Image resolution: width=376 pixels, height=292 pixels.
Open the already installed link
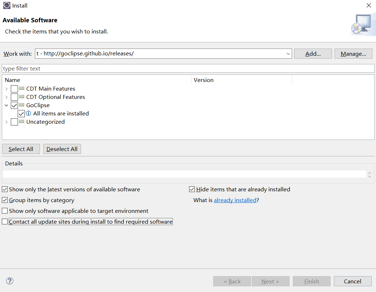[235, 200]
